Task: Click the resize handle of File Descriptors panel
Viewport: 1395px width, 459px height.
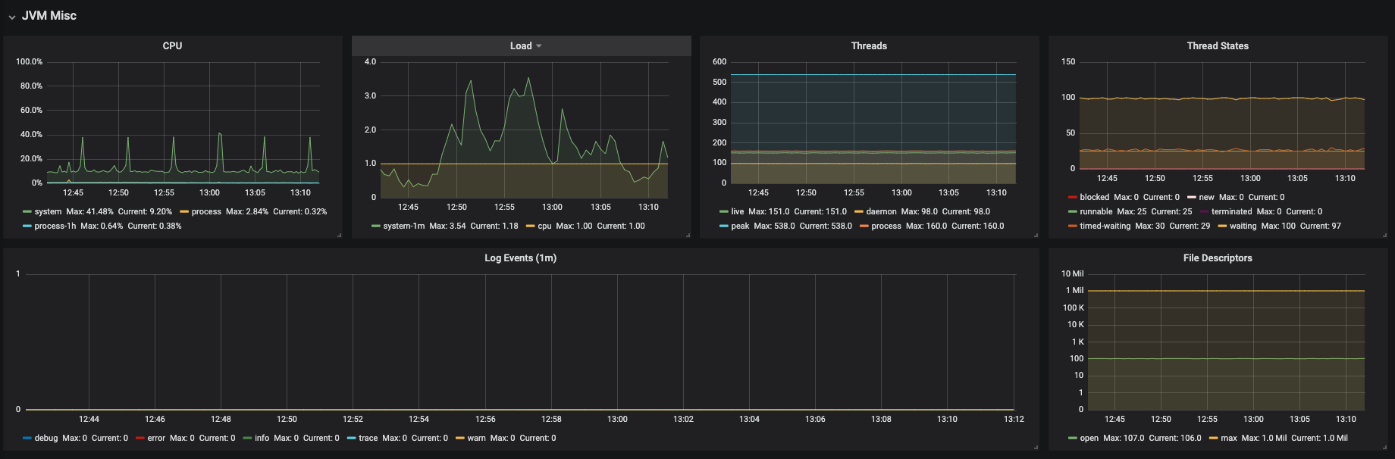Action: 1384,447
